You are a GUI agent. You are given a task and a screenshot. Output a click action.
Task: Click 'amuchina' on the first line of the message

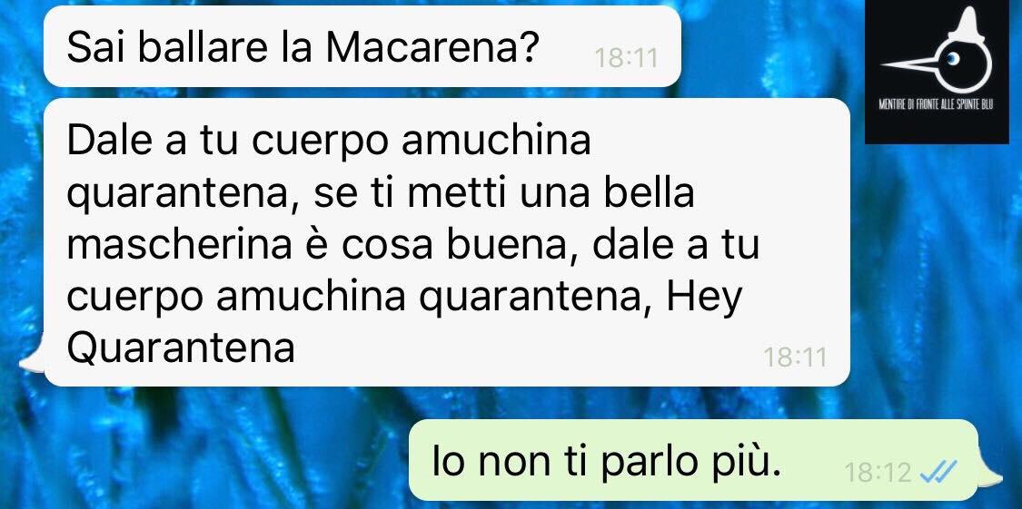(x=497, y=142)
